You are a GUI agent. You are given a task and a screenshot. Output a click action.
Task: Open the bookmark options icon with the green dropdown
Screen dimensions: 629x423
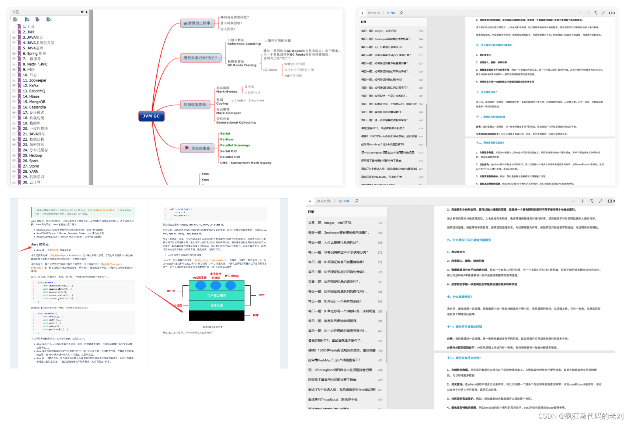pos(48,20)
